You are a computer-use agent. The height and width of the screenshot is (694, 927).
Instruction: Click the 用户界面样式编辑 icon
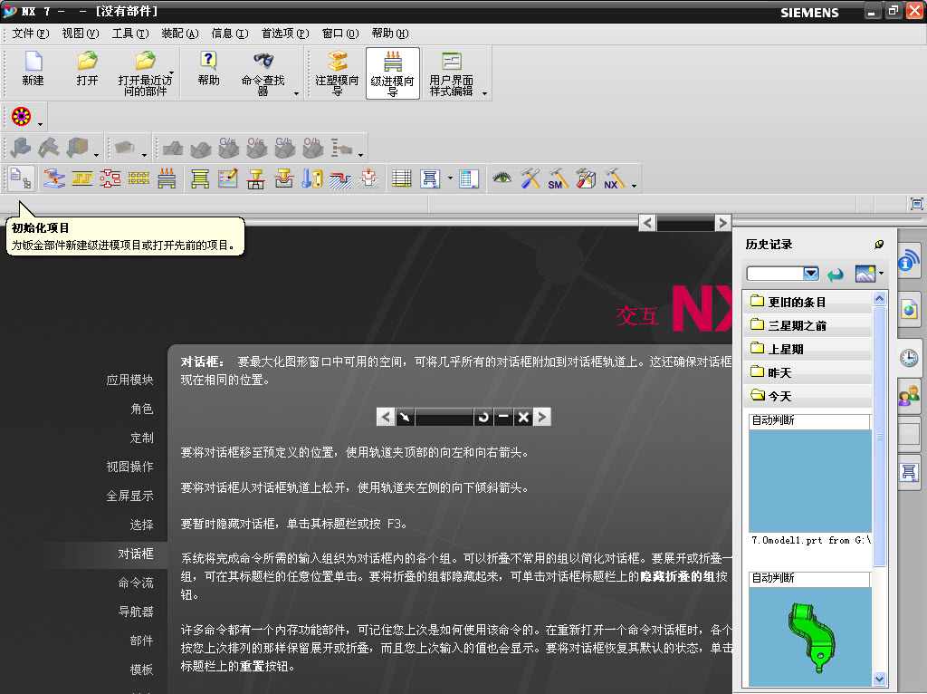tap(452, 73)
